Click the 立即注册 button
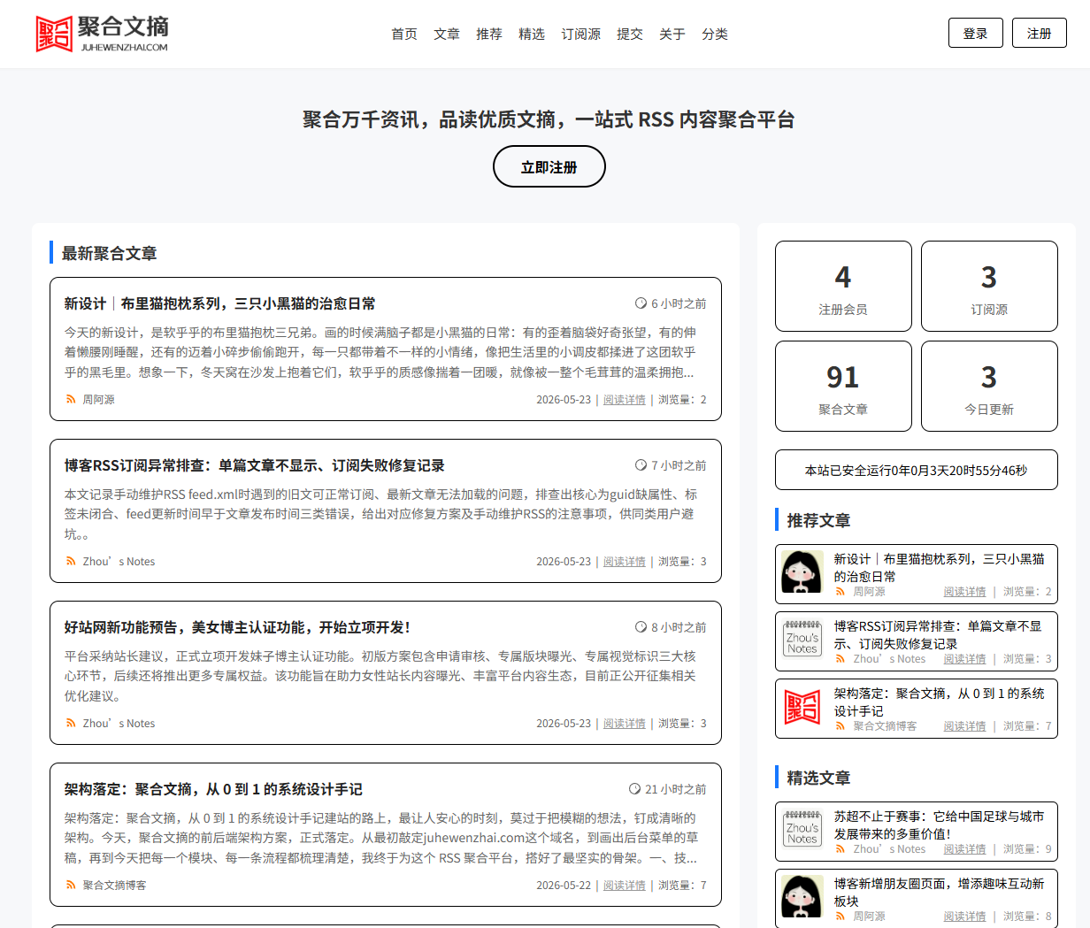This screenshot has width=1090, height=928. 549,166
